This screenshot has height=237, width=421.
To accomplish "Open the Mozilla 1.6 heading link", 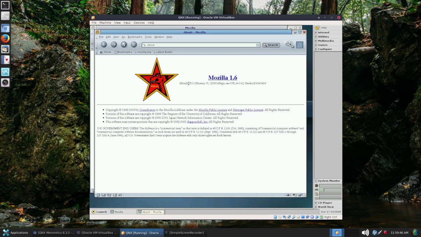I will [x=223, y=78].
